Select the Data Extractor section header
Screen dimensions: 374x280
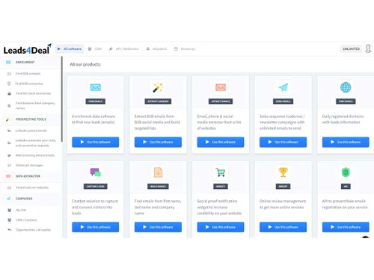pyautogui.click(x=31, y=176)
